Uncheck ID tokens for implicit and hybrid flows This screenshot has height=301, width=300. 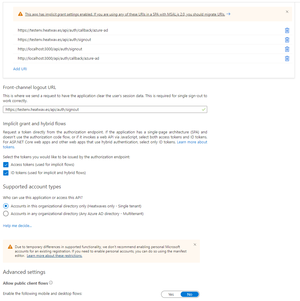click(x=6, y=173)
